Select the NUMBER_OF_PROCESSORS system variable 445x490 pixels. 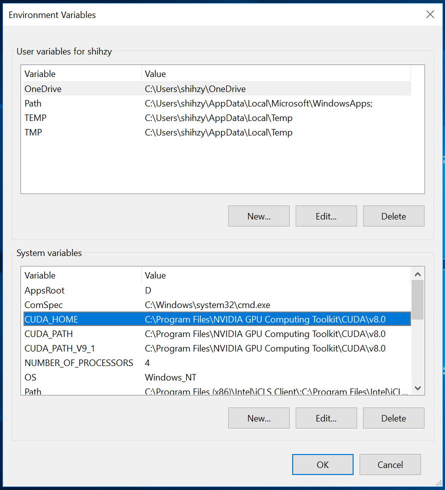[217, 362]
